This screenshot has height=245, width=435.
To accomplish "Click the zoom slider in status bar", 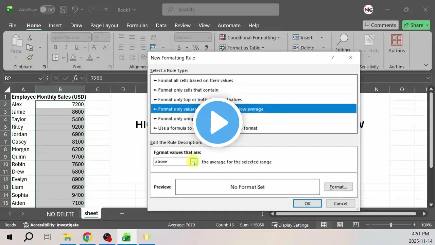I will 391,225.
